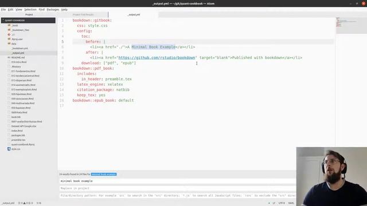Open quant-cookbook.Rproj file
The height and width of the screenshot is (206, 367).
click(23, 144)
